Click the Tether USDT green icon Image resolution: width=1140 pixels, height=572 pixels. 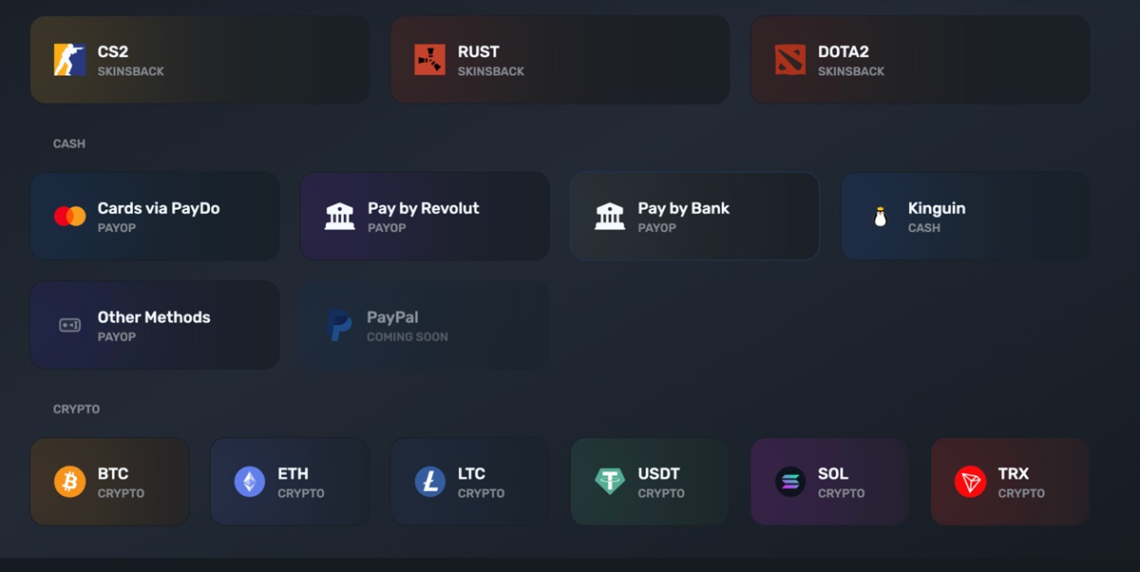pos(610,482)
